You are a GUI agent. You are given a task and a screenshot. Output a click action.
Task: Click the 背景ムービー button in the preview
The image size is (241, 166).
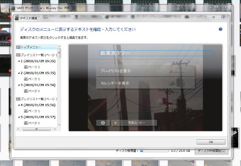(x=134, y=123)
